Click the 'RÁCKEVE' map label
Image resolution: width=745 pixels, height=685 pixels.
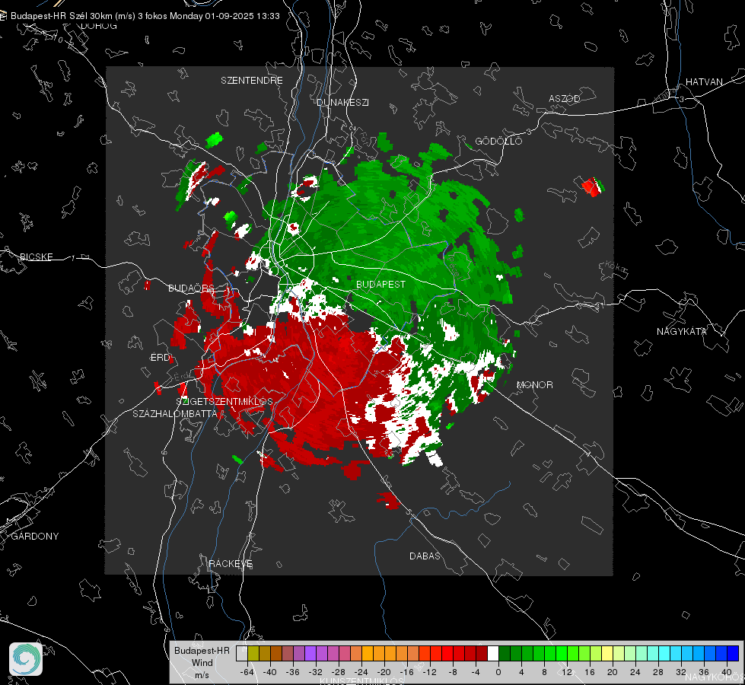[x=231, y=564]
